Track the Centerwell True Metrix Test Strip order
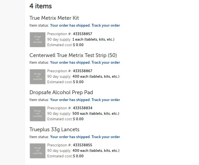Screen dimensions: 199x165 coord(106,63)
